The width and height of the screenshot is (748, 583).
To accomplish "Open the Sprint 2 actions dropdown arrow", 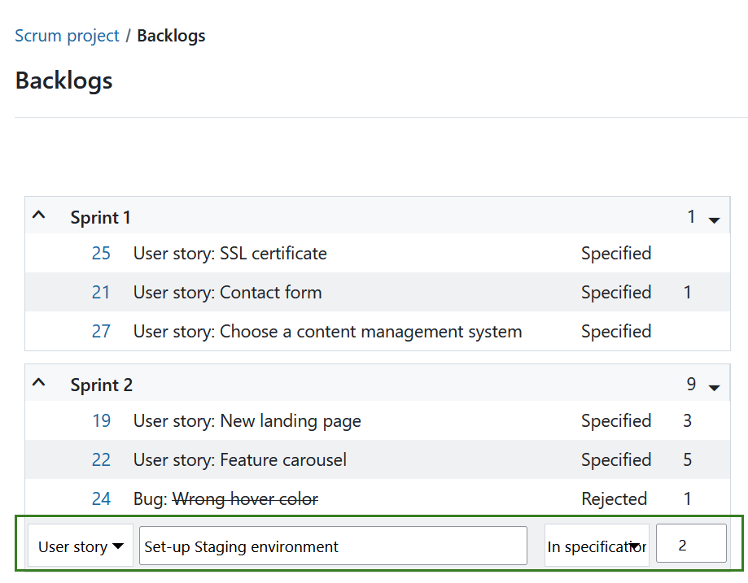I will click(x=714, y=388).
